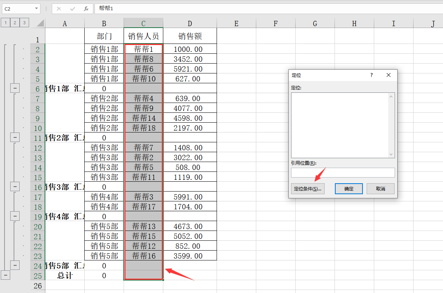Click the 销售2部 cell in row 7

click(104, 98)
